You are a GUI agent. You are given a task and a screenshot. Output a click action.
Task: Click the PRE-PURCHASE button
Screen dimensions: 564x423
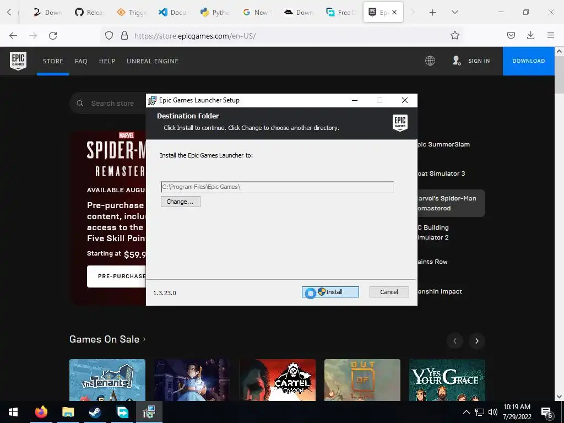117,276
